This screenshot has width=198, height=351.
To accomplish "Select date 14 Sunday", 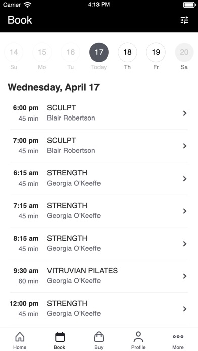I will (14, 52).
